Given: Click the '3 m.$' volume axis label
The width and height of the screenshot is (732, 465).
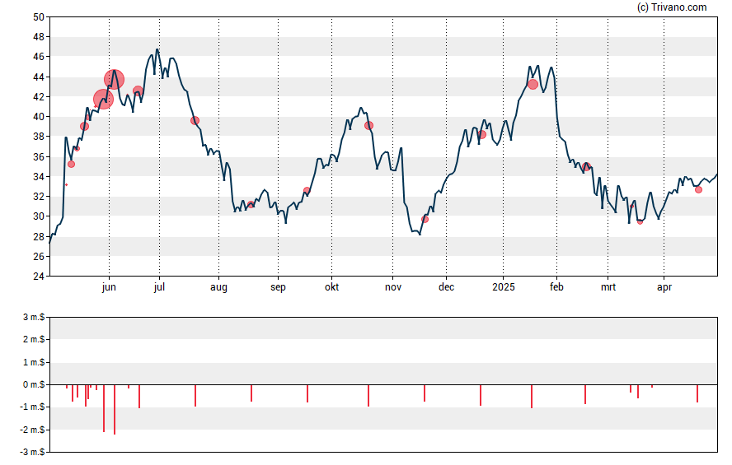Looking at the screenshot, I should click(x=34, y=317).
